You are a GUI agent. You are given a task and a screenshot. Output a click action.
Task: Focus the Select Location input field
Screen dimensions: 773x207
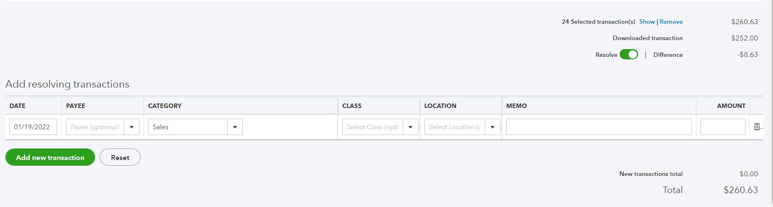point(455,127)
